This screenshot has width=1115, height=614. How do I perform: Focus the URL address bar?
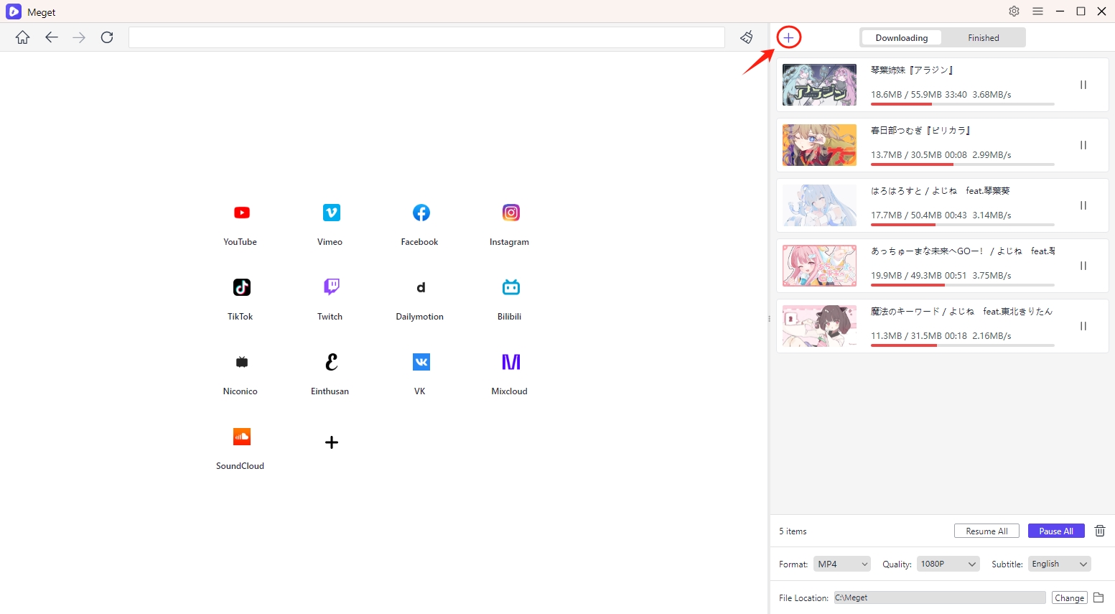point(426,37)
